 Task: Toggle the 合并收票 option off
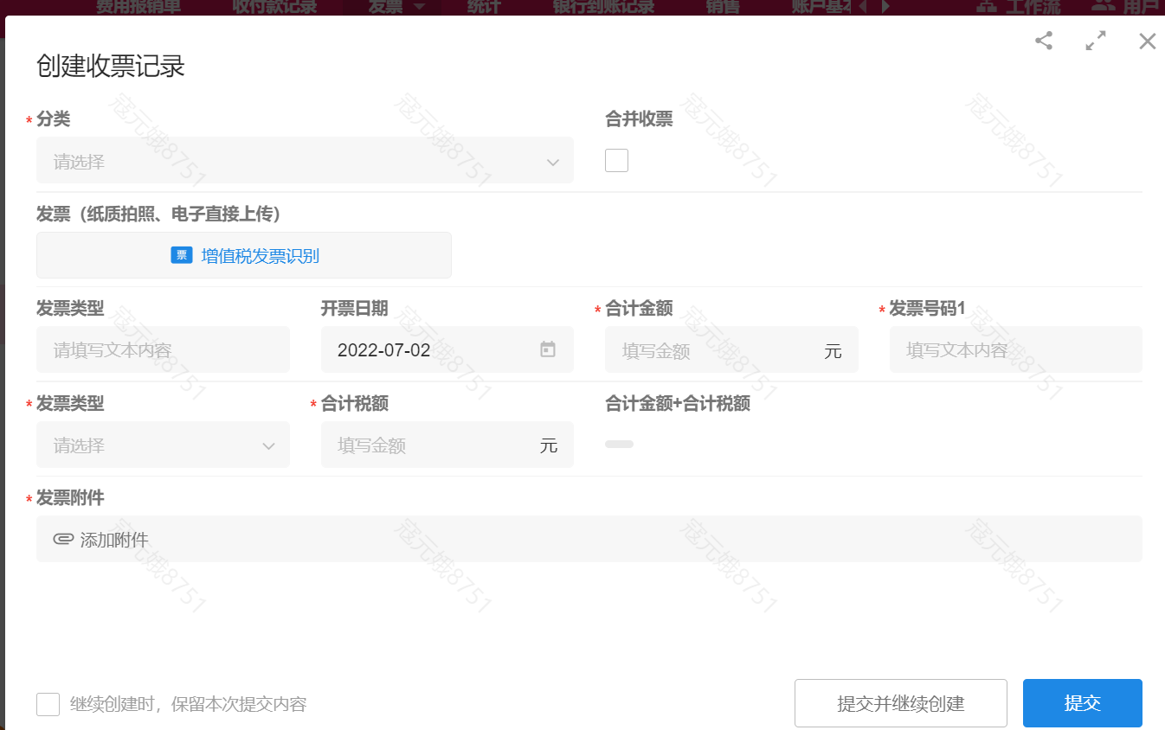click(616, 160)
